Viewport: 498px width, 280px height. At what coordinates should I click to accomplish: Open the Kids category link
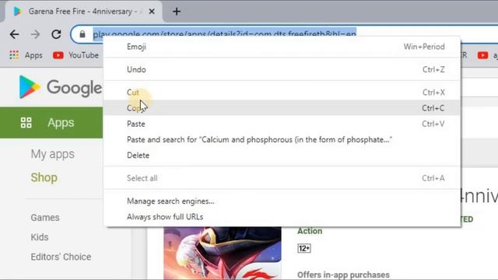click(x=40, y=237)
